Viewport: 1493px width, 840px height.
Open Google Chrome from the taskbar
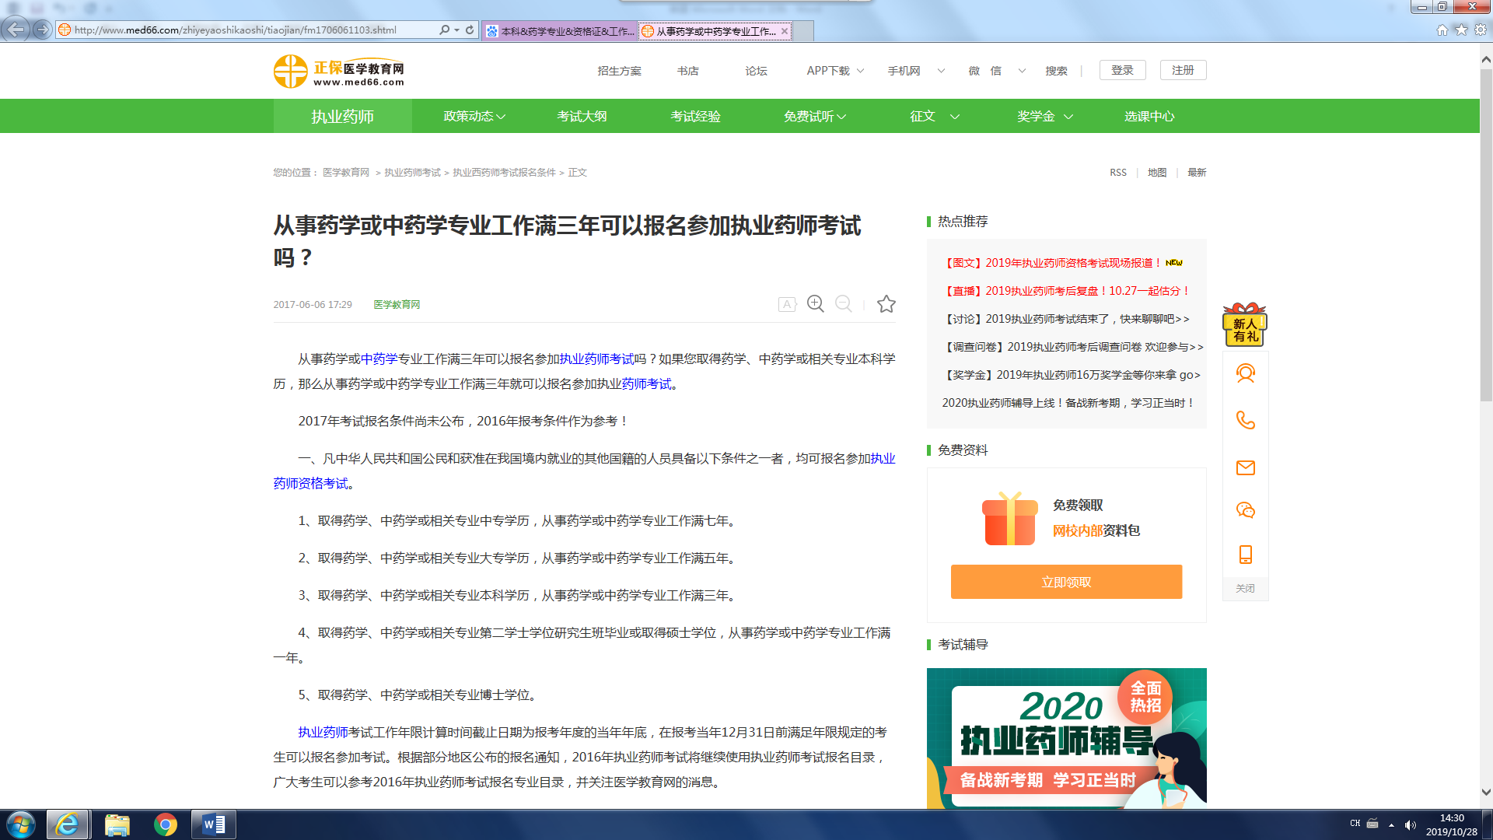coord(165,824)
